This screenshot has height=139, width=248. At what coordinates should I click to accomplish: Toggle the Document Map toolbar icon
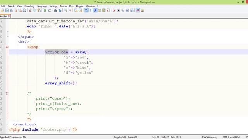coord(104,10)
